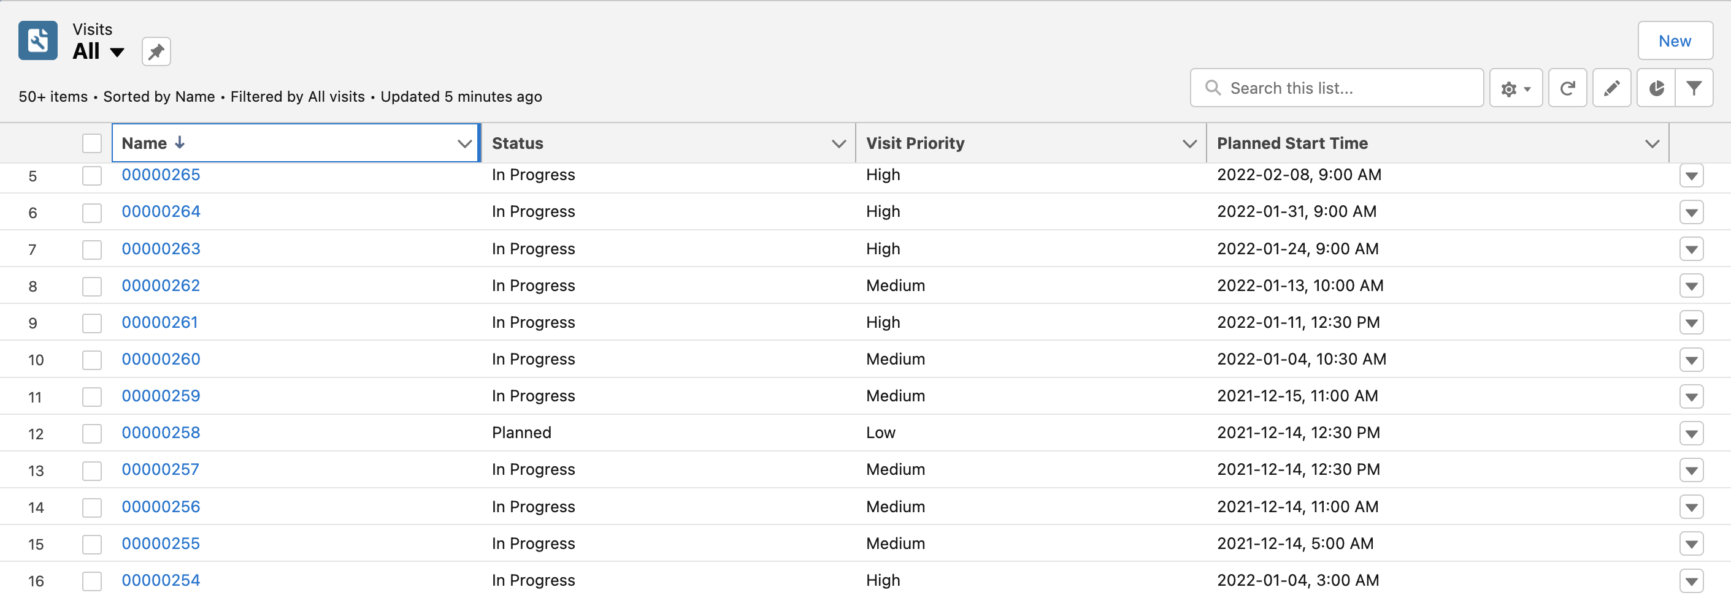The image size is (1731, 598).
Task: Select checkbox for visit 00000264
Action: tap(92, 213)
